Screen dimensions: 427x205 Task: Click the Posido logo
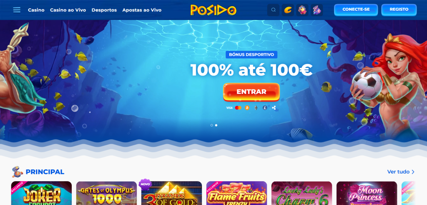click(213, 10)
